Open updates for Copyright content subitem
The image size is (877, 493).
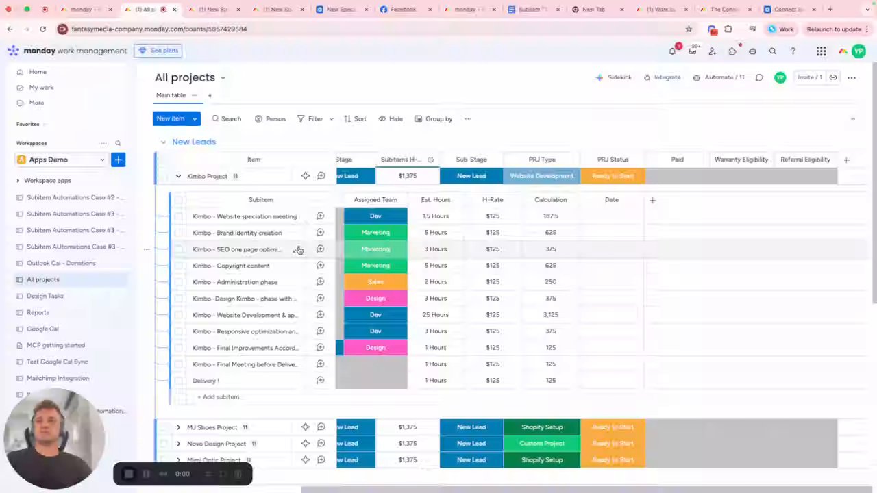coord(320,266)
